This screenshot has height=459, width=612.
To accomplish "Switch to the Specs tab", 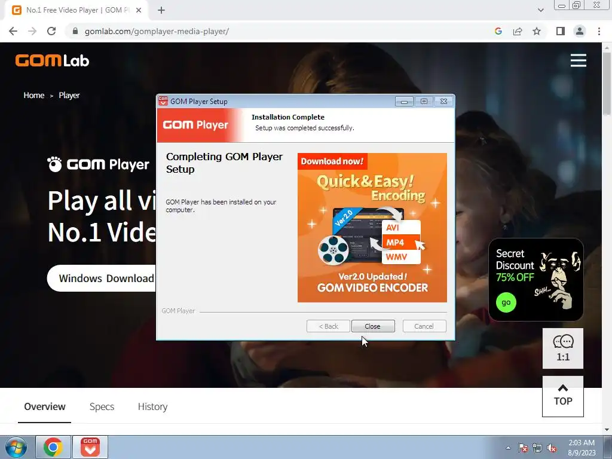I will pyautogui.click(x=102, y=406).
